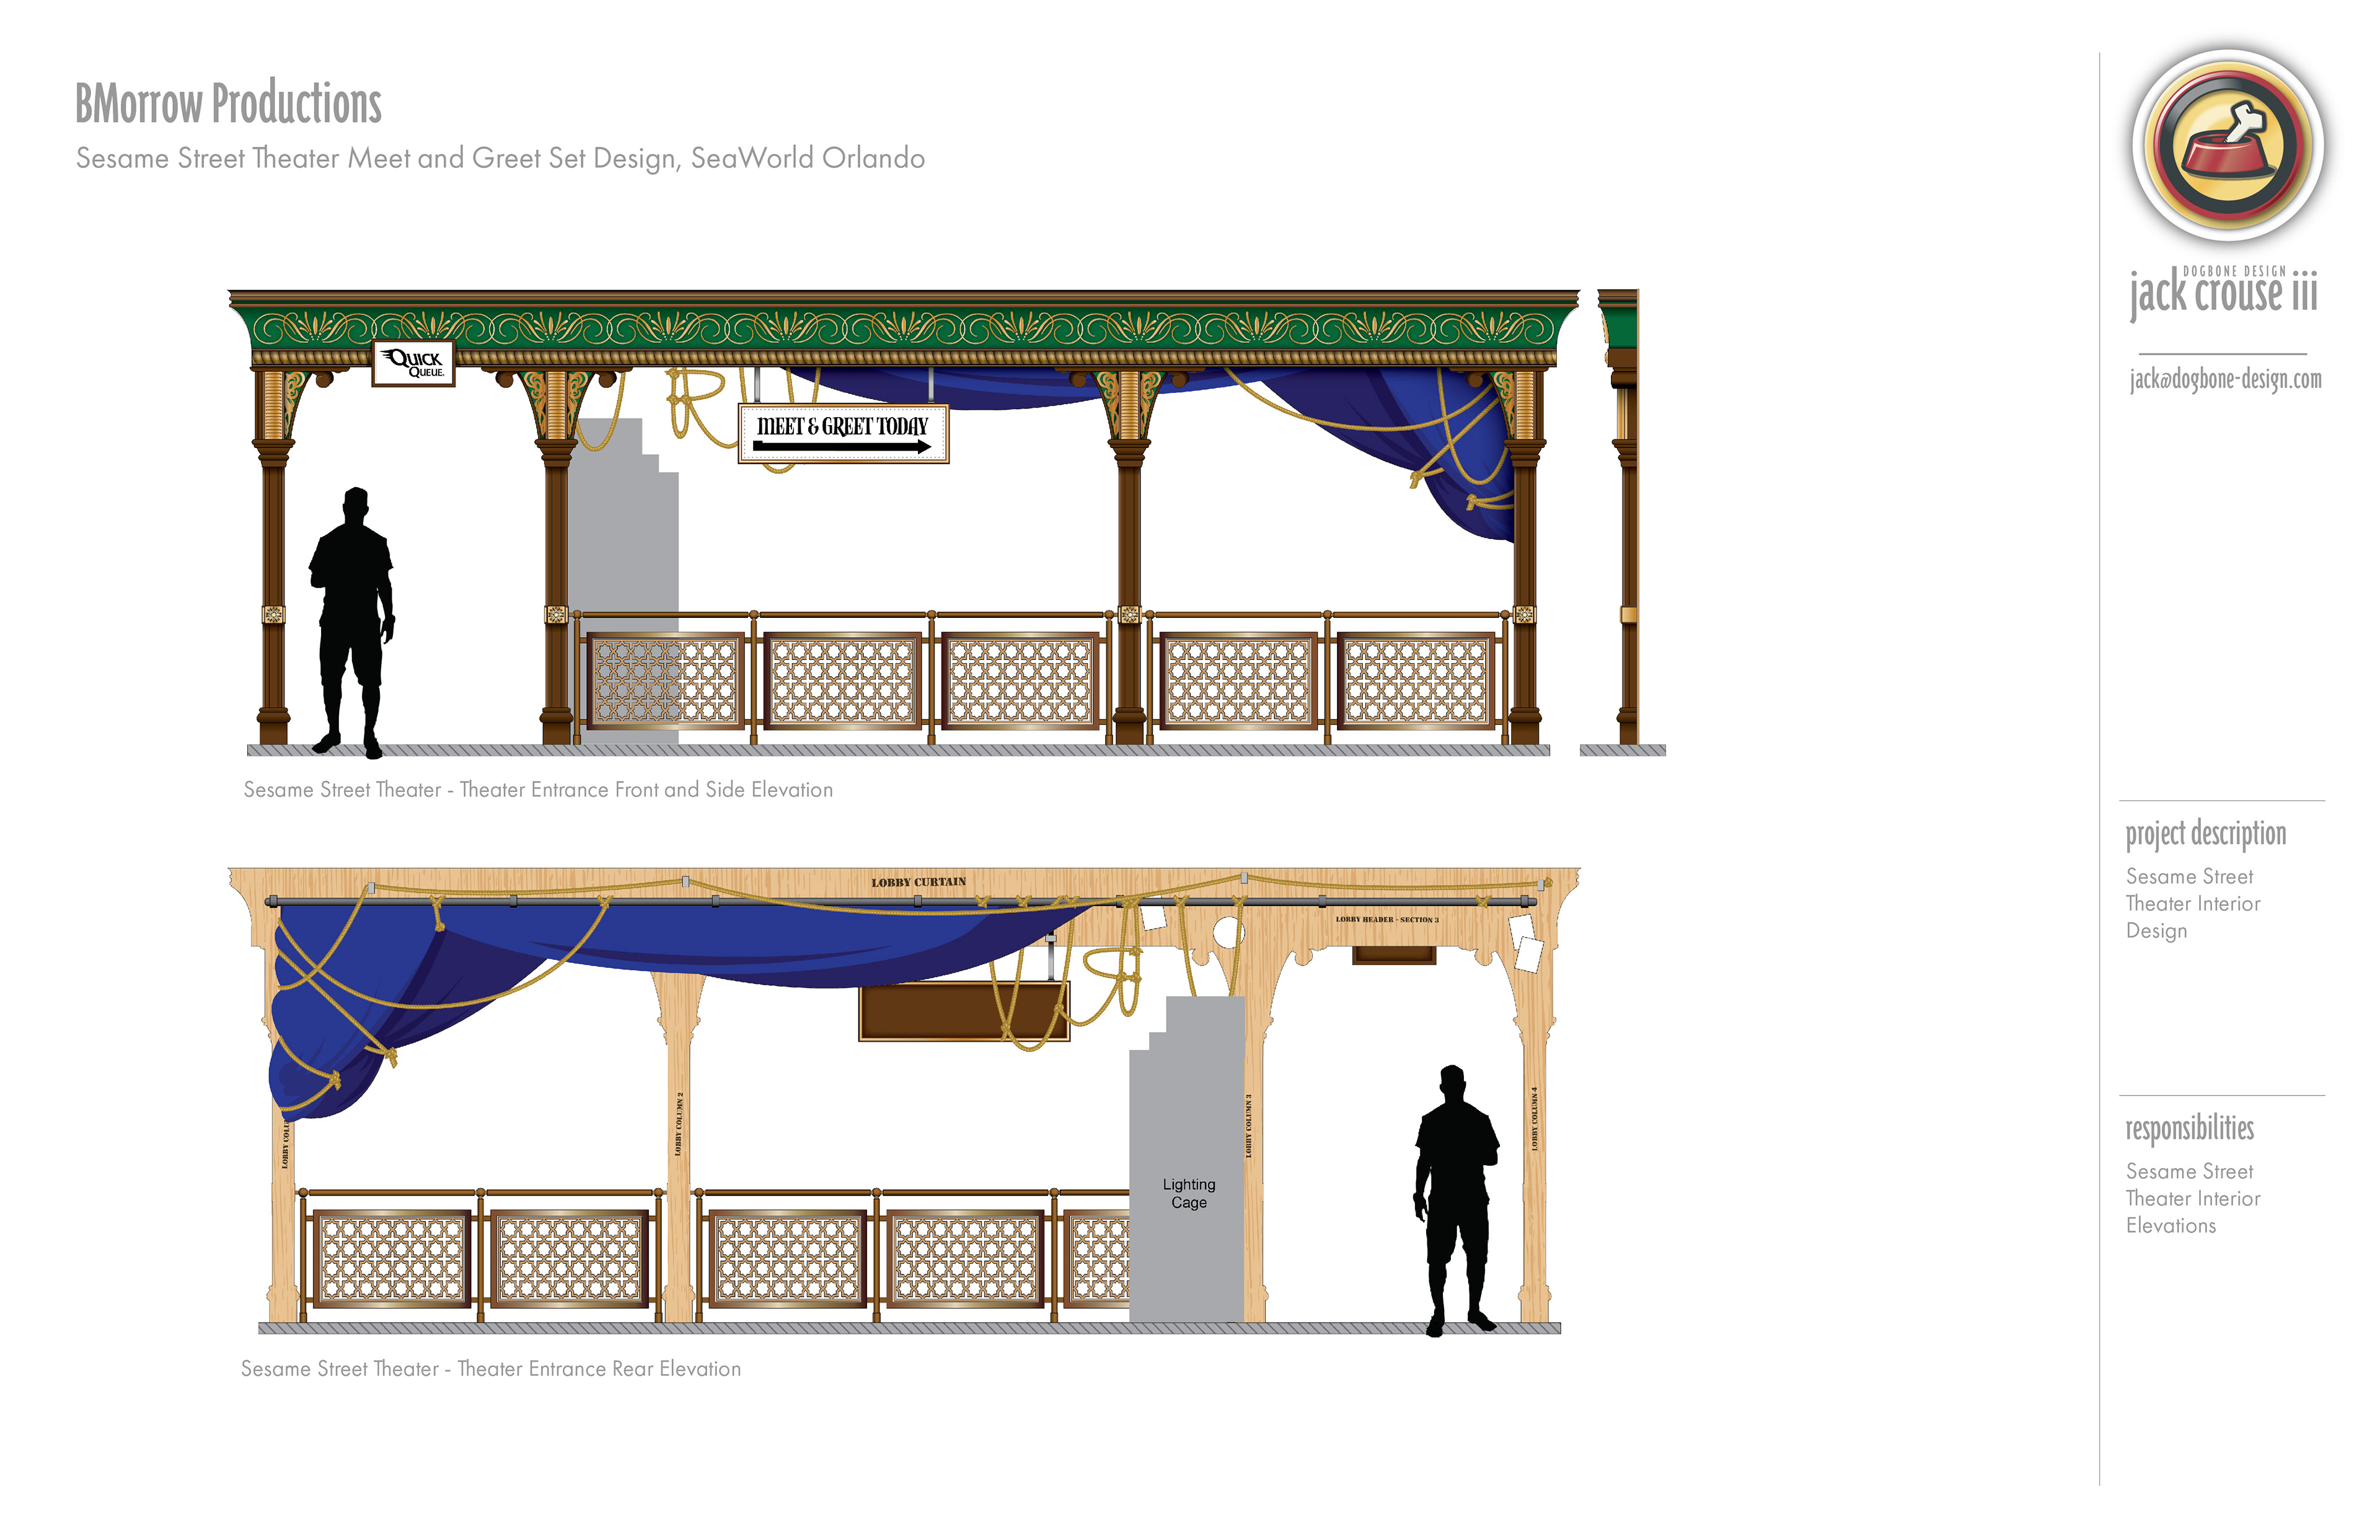
Task: Click the Sesame Street Theater Meet and Greet subtitle
Action: tap(500, 158)
